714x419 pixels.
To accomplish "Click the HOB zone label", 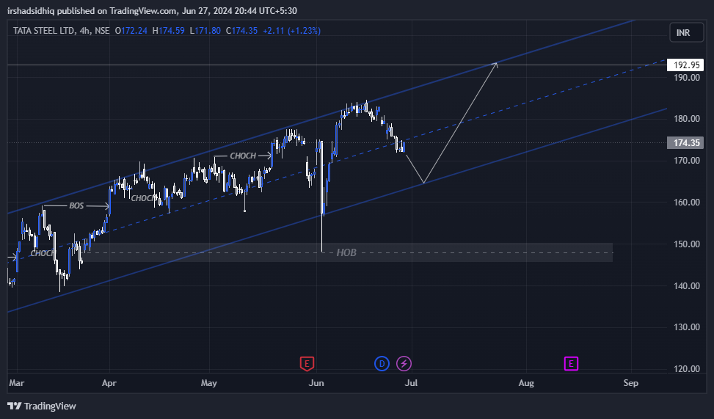I will point(346,252).
